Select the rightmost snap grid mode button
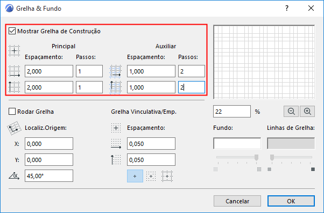This screenshot has height=213, width=324. 167,176
